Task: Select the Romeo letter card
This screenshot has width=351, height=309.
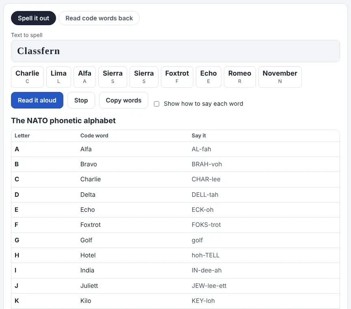Action: [x=240, y=77]
